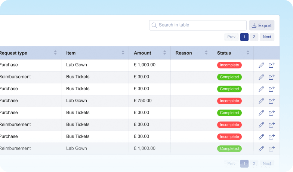The height and width of the screenshot is (172, 293).
Task: Edit the Reimbursement Lab Gown row
Action: [x=261, y=149]
